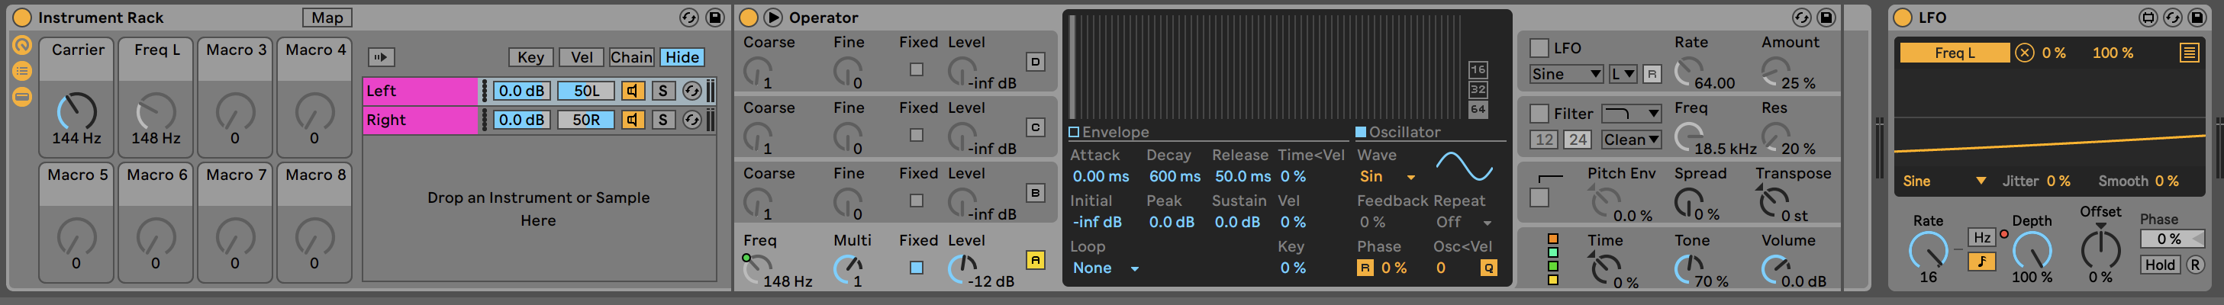
Task: Turn off the Instrument Rack device activator
Action: [22, 18]
